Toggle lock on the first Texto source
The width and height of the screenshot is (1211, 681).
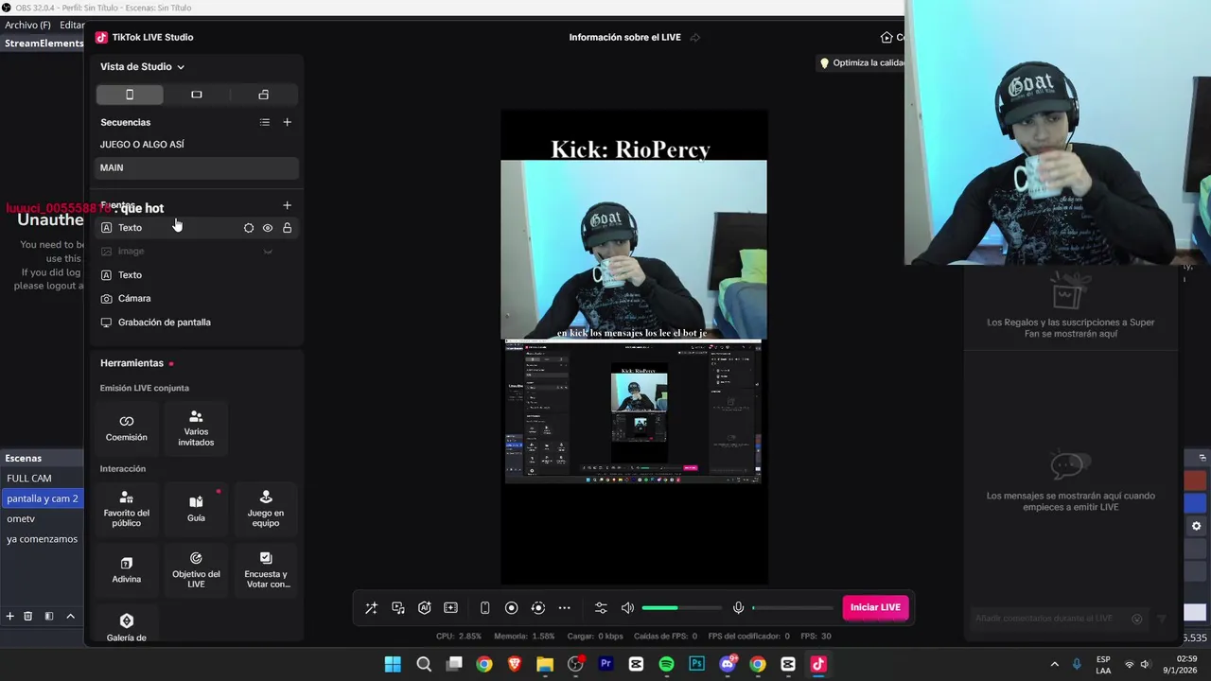coord(287,228)
